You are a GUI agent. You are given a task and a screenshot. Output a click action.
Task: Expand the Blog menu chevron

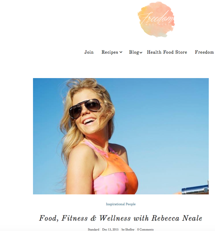(x=141, y=52)
